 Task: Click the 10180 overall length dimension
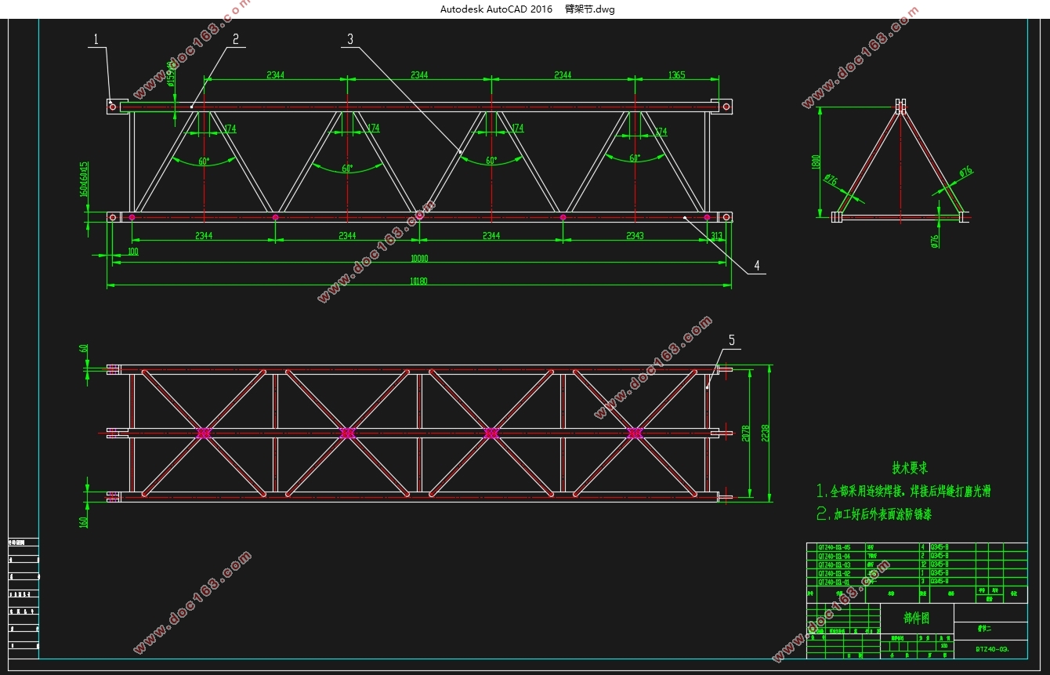[x=419, y=281]
